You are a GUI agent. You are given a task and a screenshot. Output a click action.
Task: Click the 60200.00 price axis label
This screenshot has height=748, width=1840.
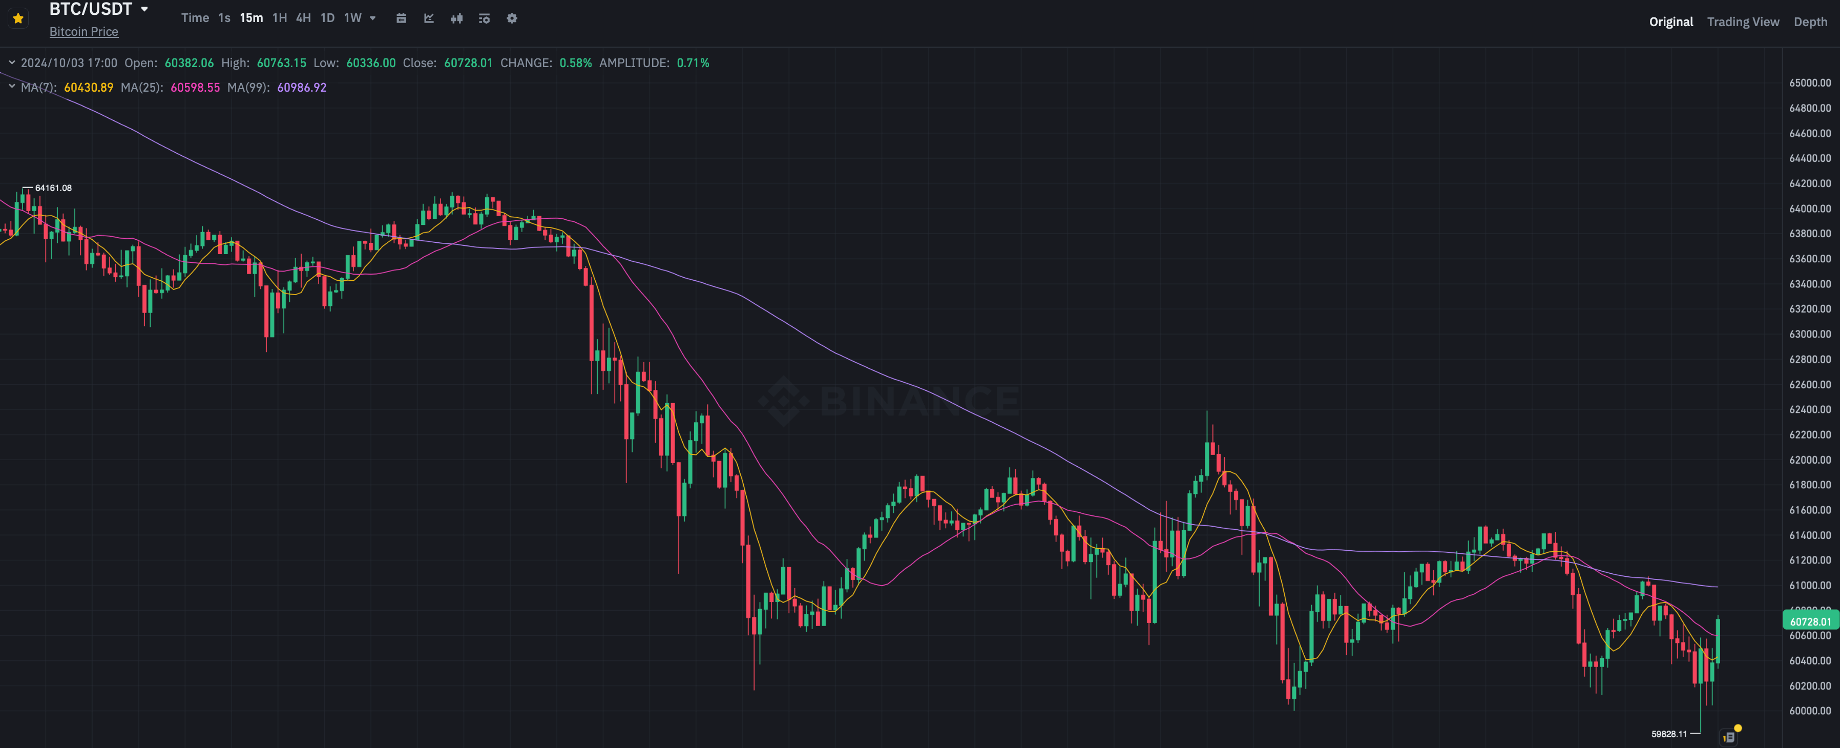(x=1809, y=686)
